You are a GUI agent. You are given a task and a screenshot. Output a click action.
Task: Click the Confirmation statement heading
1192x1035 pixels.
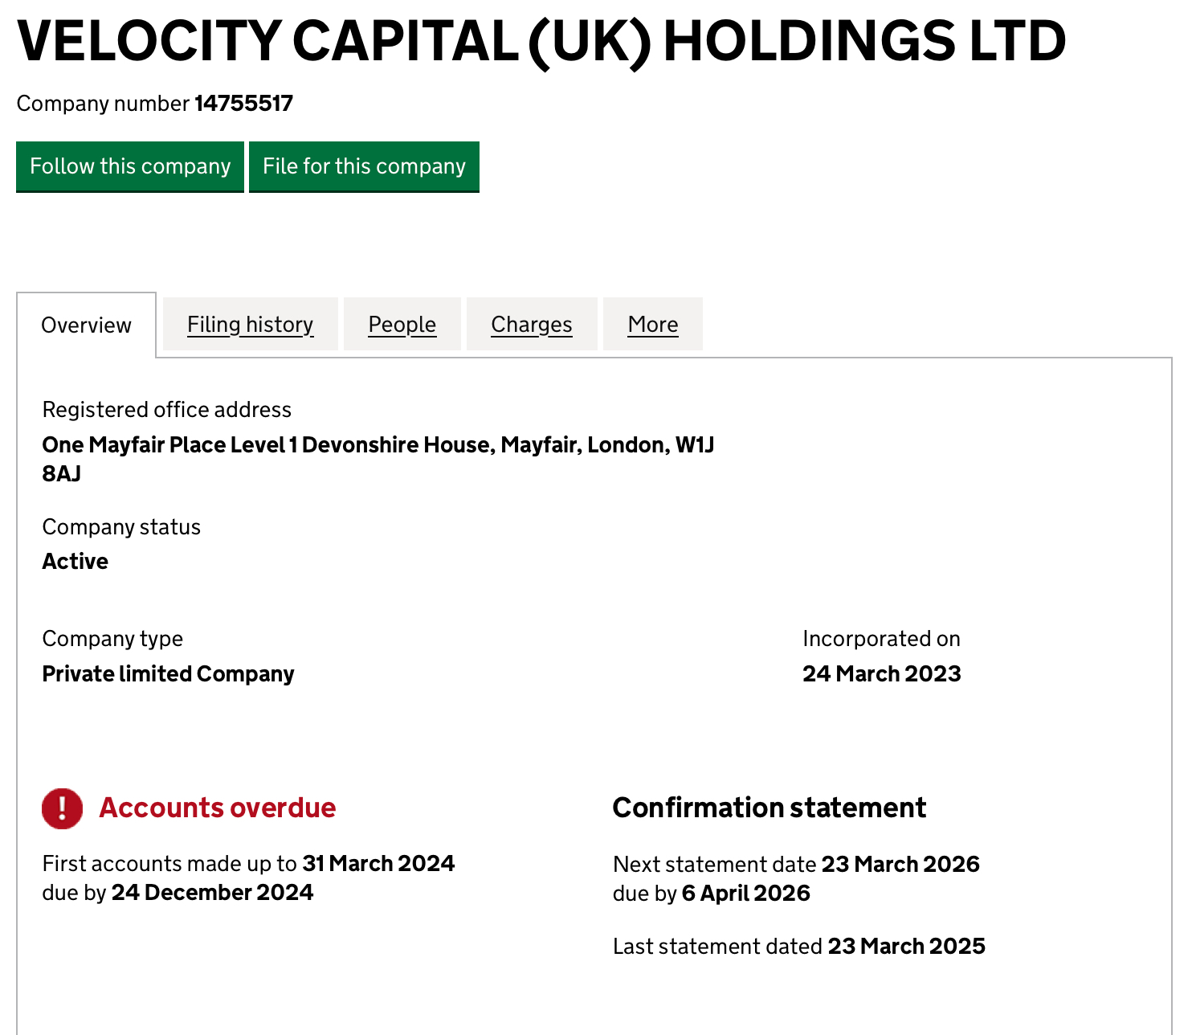click(769, 808)
